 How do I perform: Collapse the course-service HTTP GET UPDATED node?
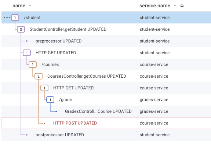(x=44, y=88)
